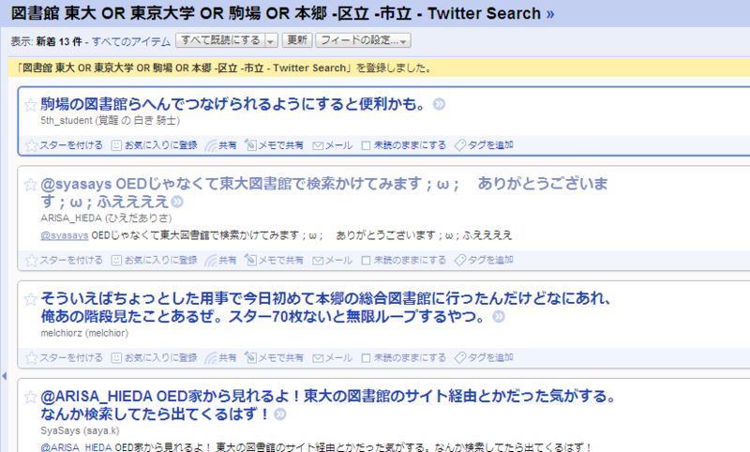Star the @ARISA_HIEDA OED家から item title
This screenshot has height=452, width=750.
pos(31,397)
